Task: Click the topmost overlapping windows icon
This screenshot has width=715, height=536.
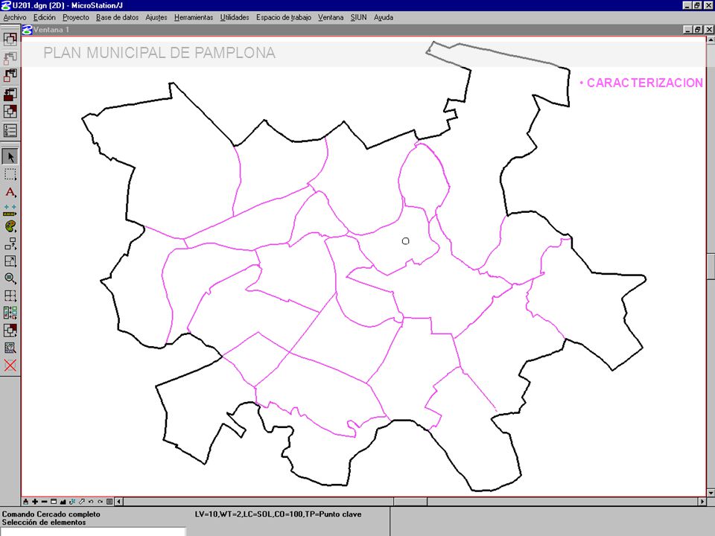Action: tap(10, 39)
